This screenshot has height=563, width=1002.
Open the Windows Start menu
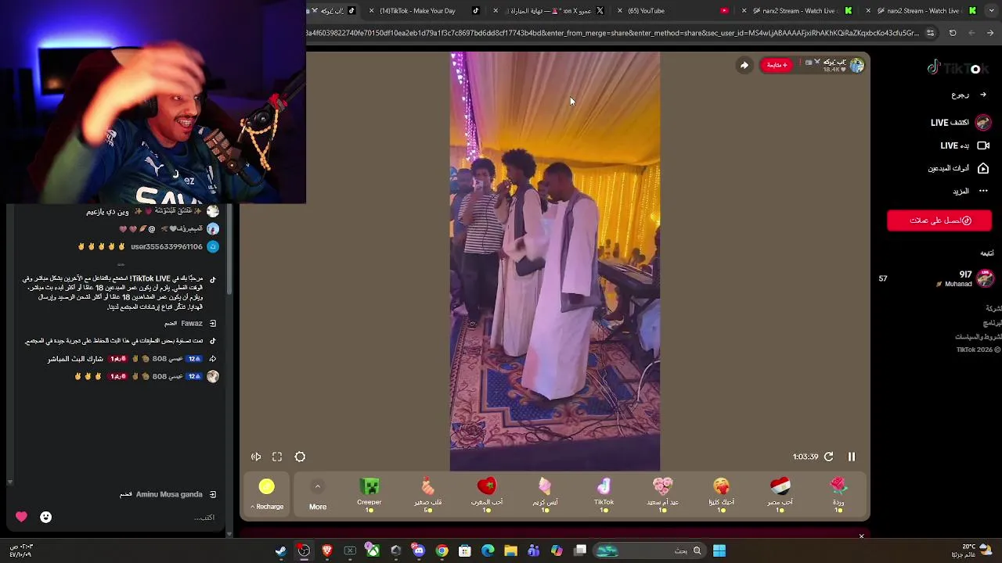tap(719, 551)
